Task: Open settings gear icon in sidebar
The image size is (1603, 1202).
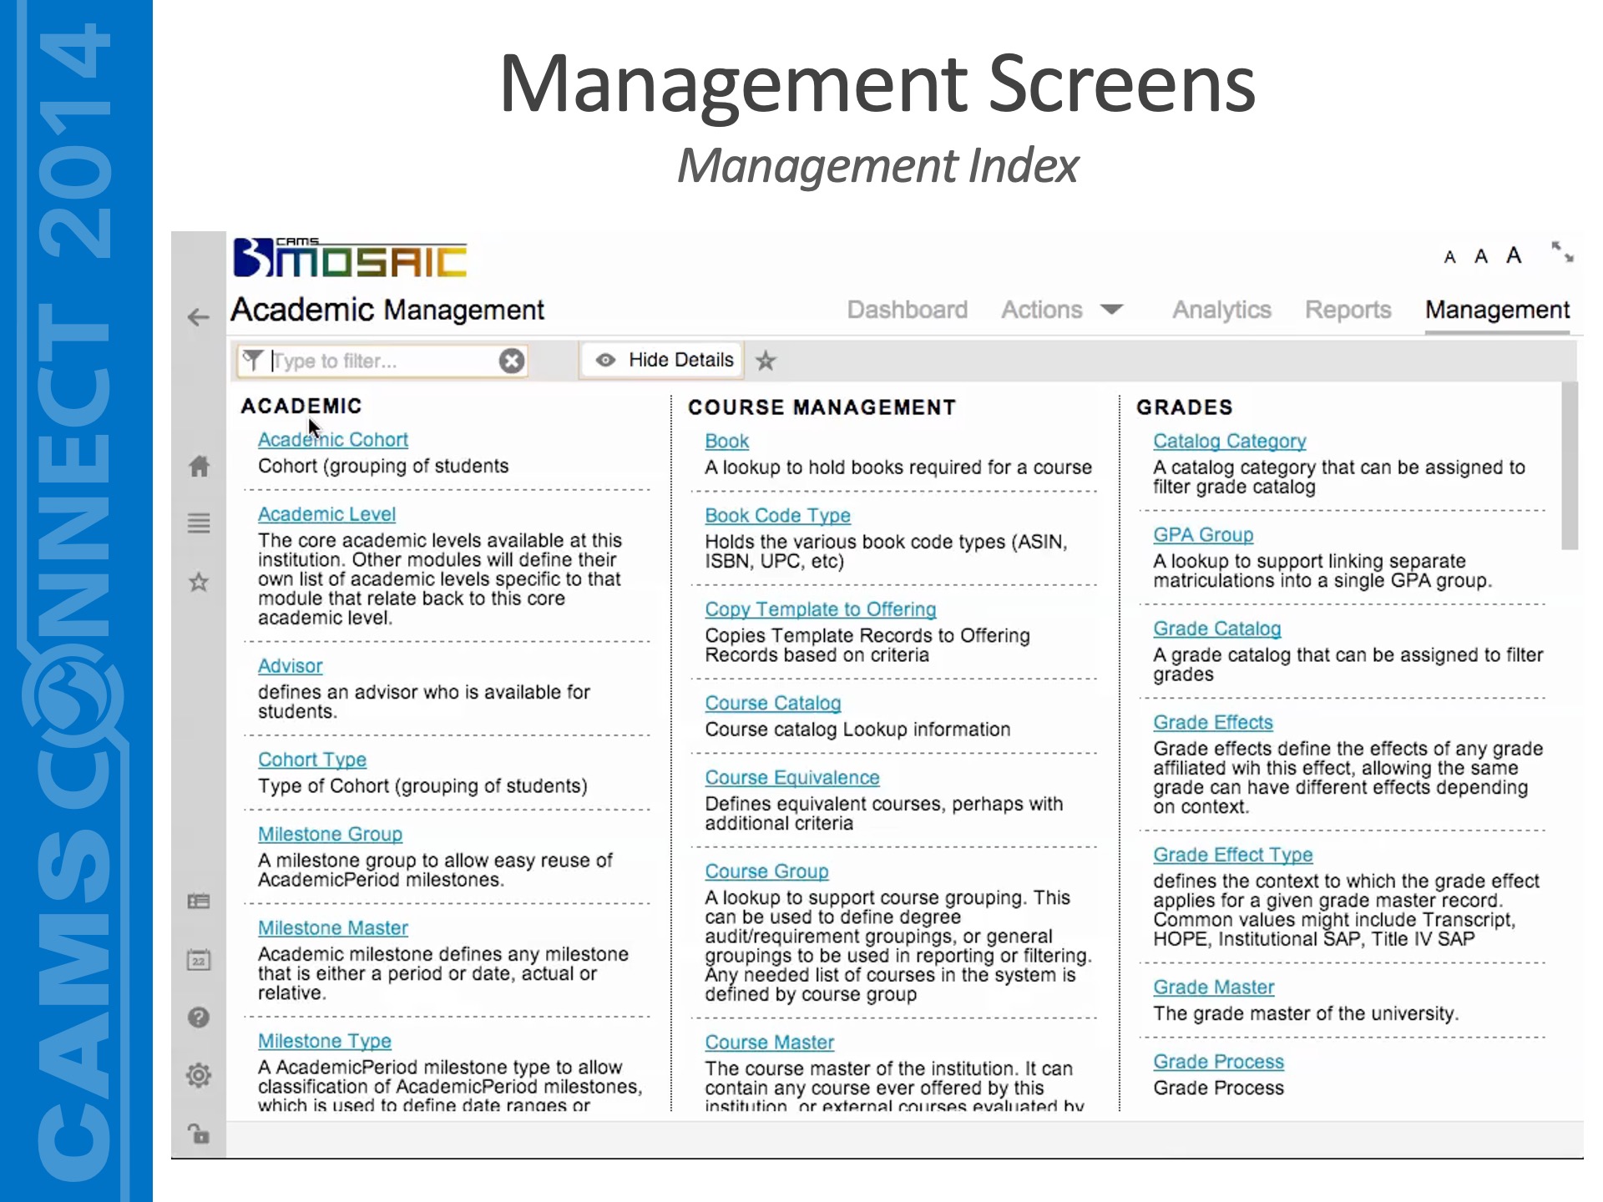Action: pyautogui.click(x=199, y=1075)
